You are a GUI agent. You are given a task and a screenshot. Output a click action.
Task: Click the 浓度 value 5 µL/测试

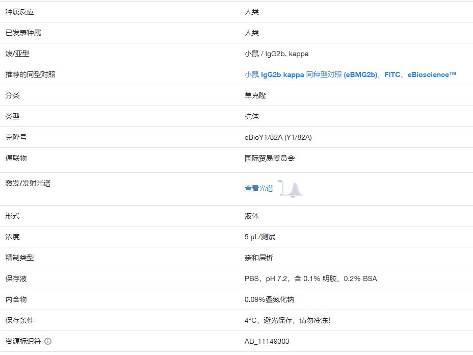pos(260,237)
